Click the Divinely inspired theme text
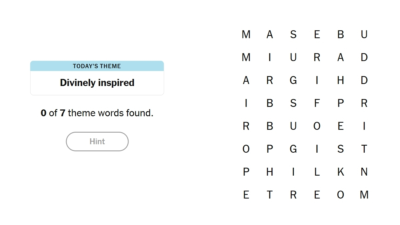400x225 pixels. pyautogui.click(x=97, y=83)
